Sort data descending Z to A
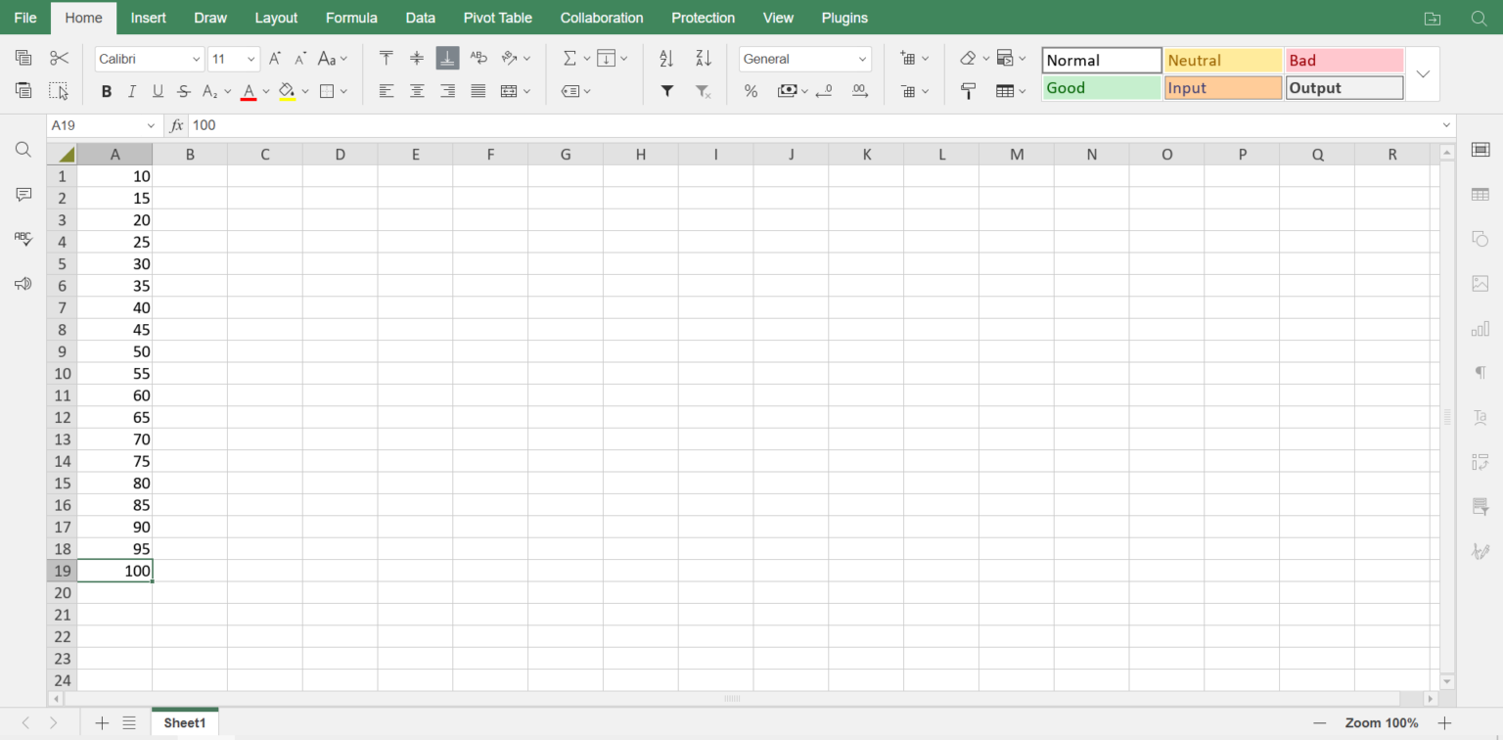Screen dimensions: 1503x740 (703, 59)
